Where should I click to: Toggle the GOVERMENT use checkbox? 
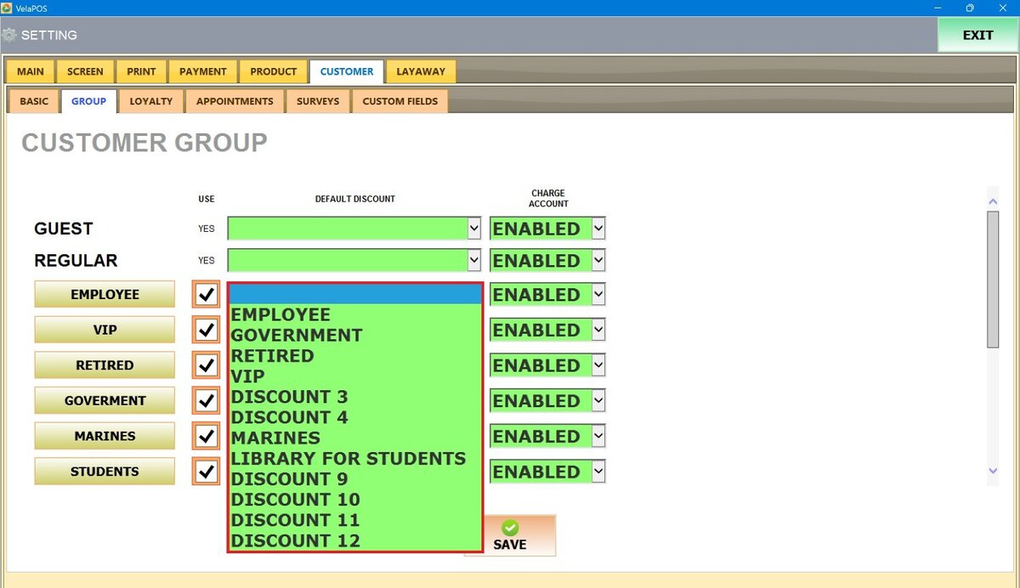[x=206, y=400]
